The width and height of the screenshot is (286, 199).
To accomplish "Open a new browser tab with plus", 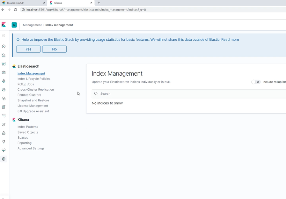I will (x=99, y=3).
